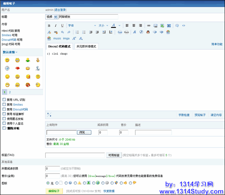Toggle bold formatting in the editor toolbar
Viewport: 225px width, 195px height.
pyautogui.click(x=49, y=26)
